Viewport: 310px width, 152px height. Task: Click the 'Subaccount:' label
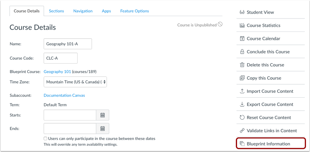click(20, 95)
